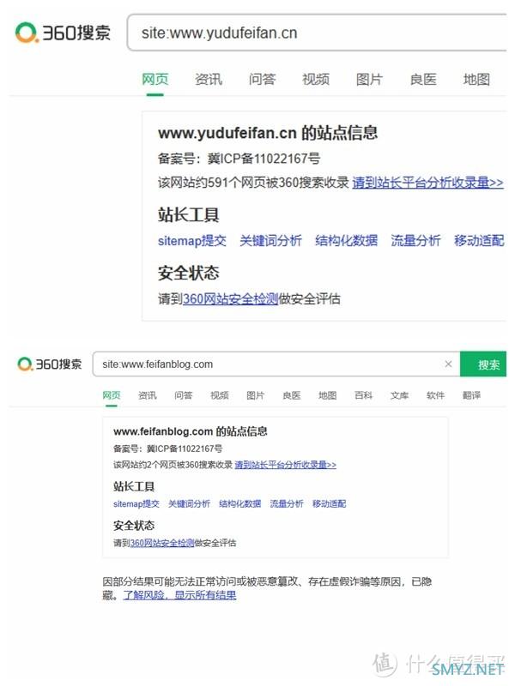This screenshot has height=686, width=515.
Task: Click www.feifanblog.com 的站点信息 heading
Action: 190,432
